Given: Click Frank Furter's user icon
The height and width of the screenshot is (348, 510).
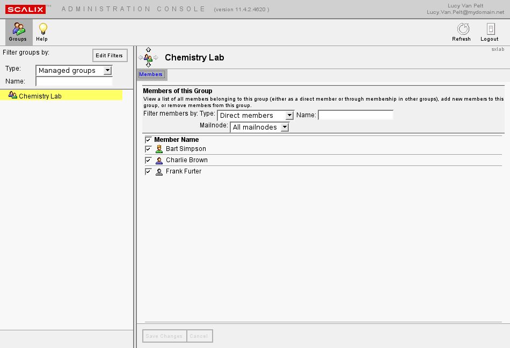Looking at the screenshot, I should [159, 172].
